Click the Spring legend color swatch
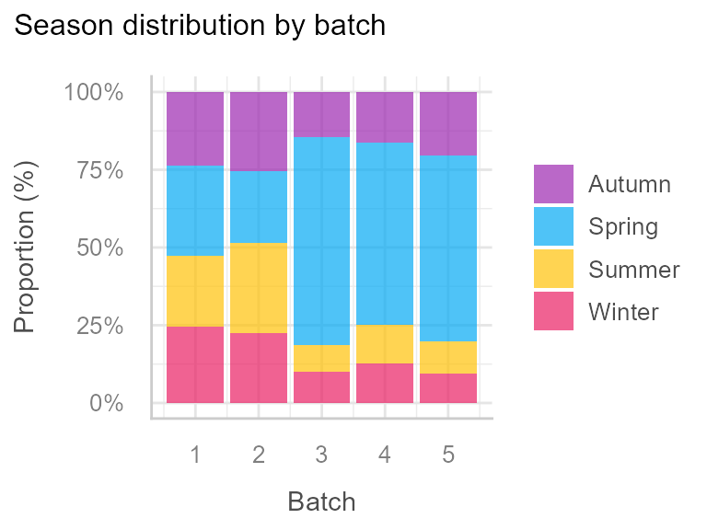707x530 pixels. pyautogui.click(x=553, y=226)
